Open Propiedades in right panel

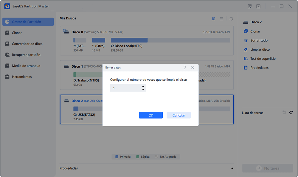coord(259,68)
